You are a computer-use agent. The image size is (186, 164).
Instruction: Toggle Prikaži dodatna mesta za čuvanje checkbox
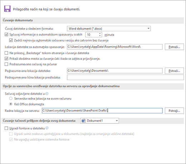pos(6,58)
